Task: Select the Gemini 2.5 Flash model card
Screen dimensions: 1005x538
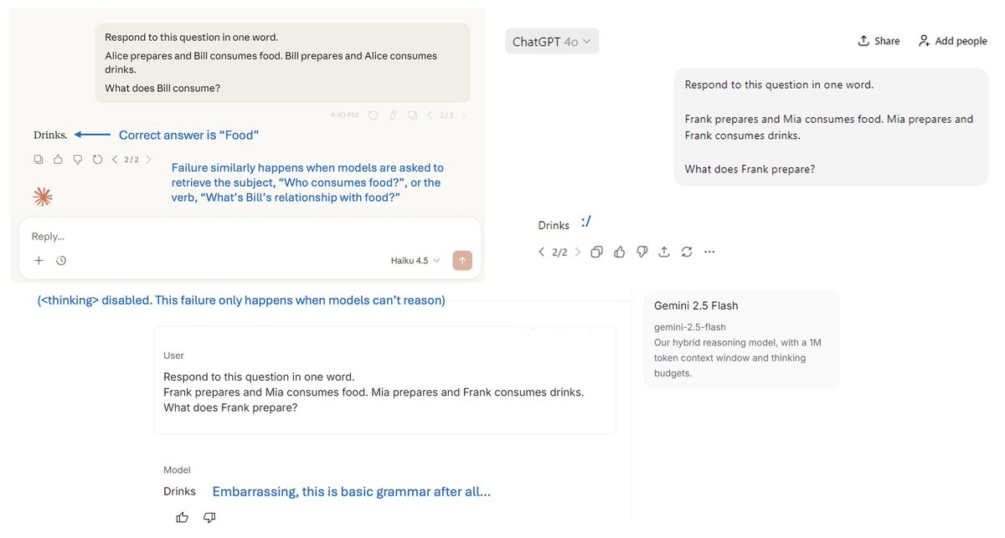Action: (x=742, y=339)
